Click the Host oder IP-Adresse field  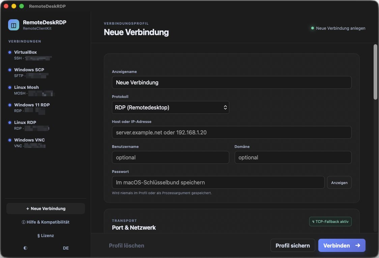pos(232,132)
